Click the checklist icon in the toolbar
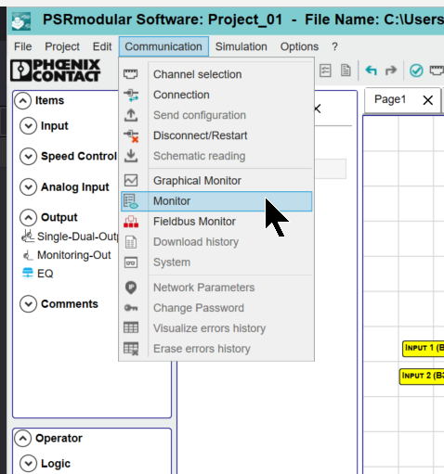Screen dimensions: 444x474 [325, 70]
